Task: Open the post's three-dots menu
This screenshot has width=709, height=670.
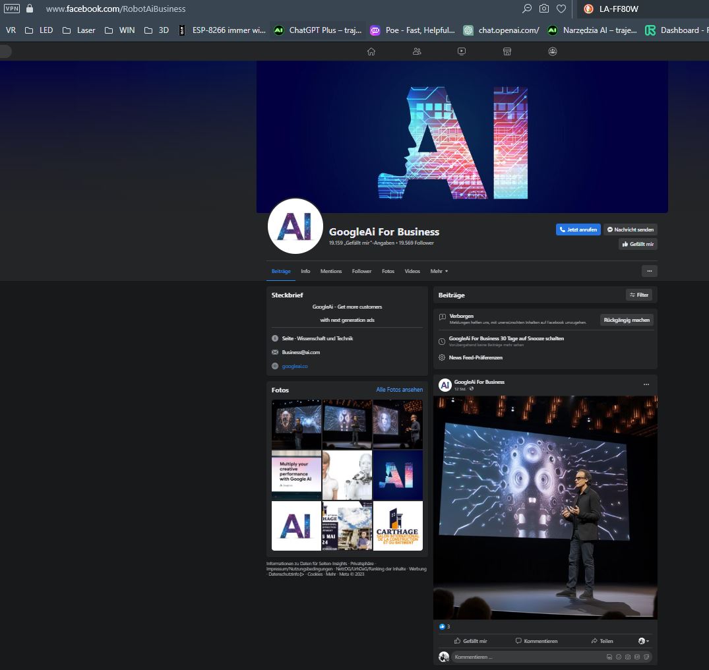Action: pyautogui.click(x=646, y=384)
